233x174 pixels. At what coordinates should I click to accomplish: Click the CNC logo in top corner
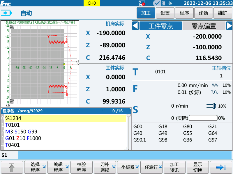[x=6, y=3]
